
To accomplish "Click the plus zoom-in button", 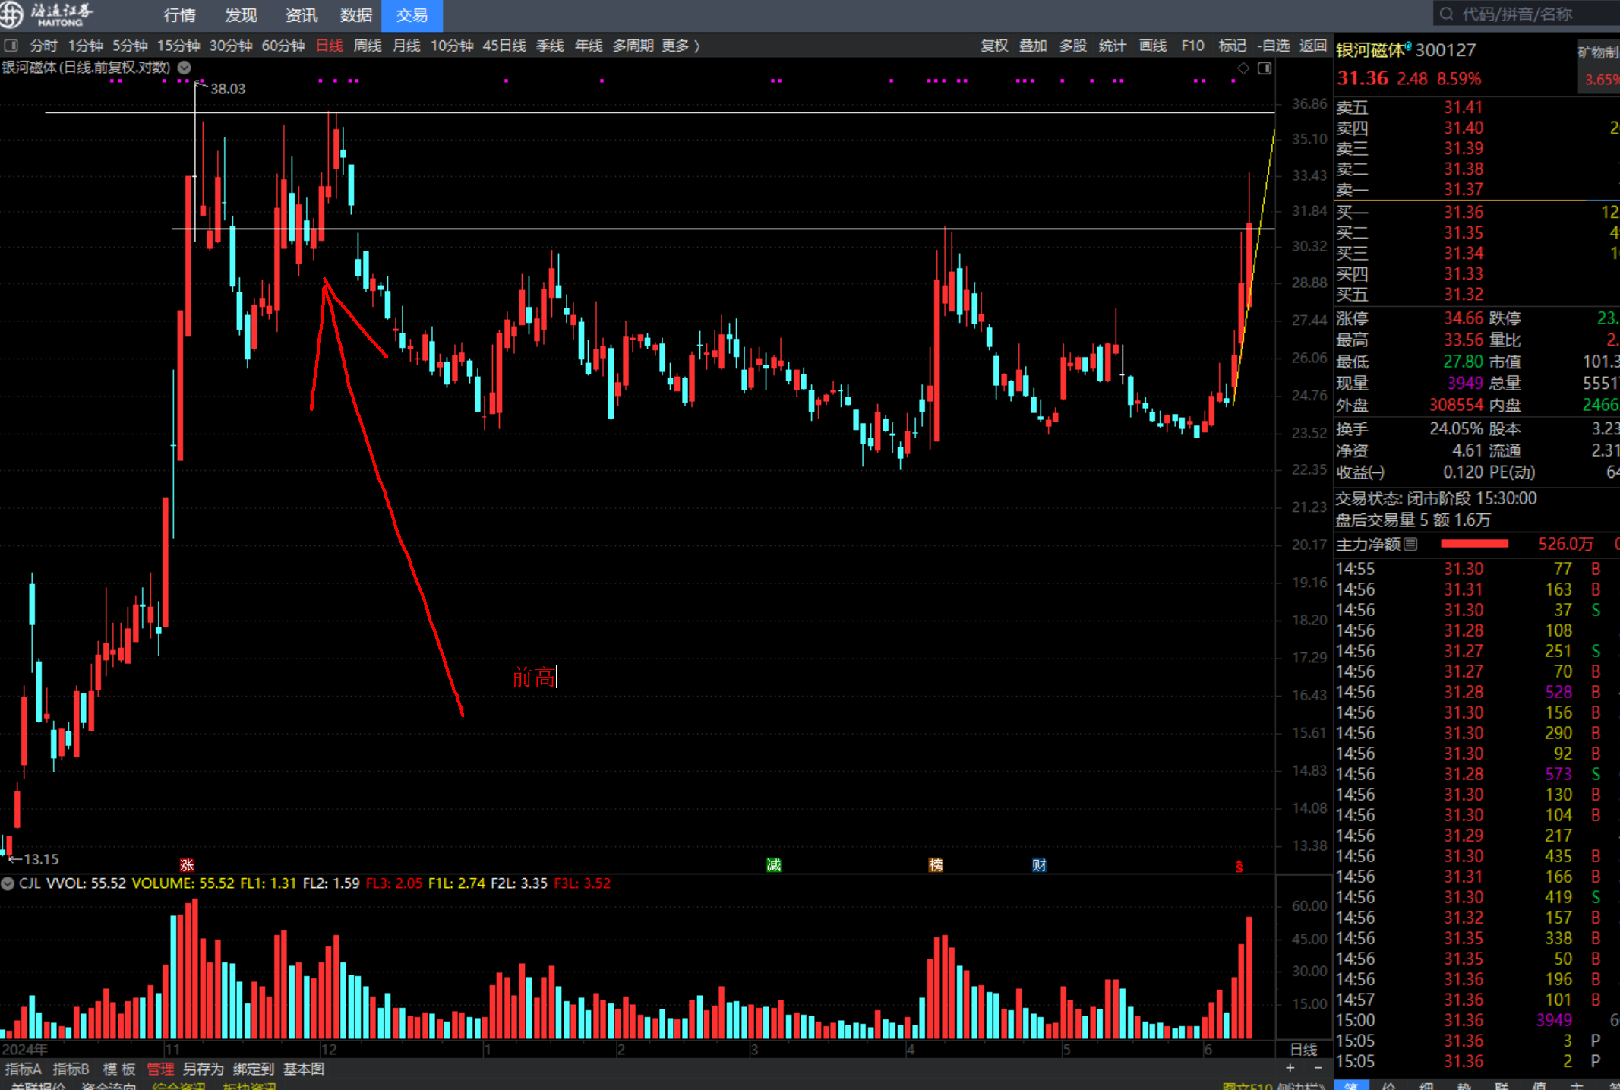I will (x=1290, y=1068).
